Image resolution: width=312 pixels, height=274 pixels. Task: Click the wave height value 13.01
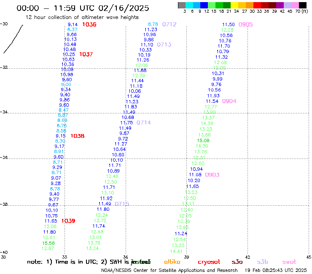(x=96, y=237)
